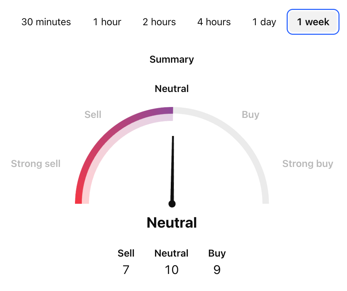Click the bold Neutral result text
Screen dimensions: 347x291
tap(171, 222)
